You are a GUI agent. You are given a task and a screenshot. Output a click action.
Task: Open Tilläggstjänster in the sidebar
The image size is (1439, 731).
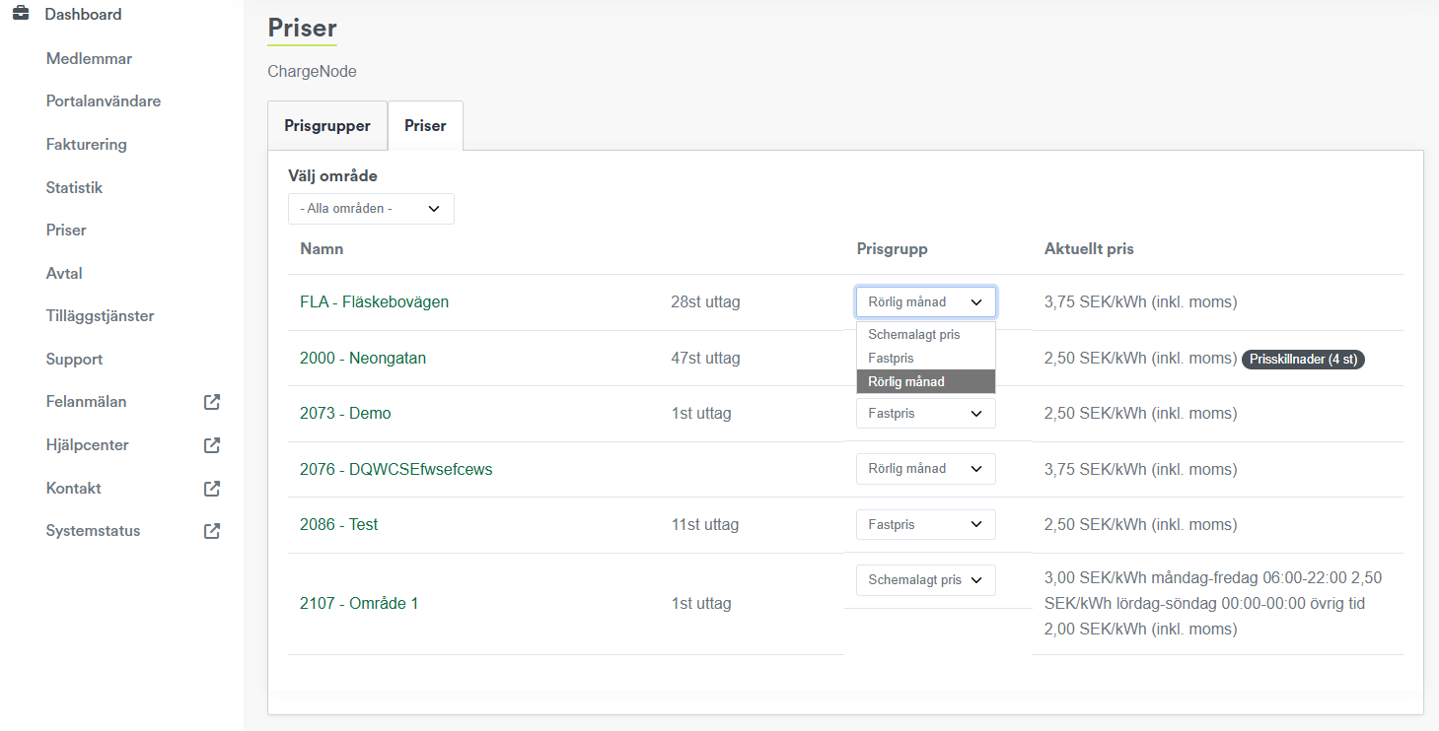pos(101,316)
